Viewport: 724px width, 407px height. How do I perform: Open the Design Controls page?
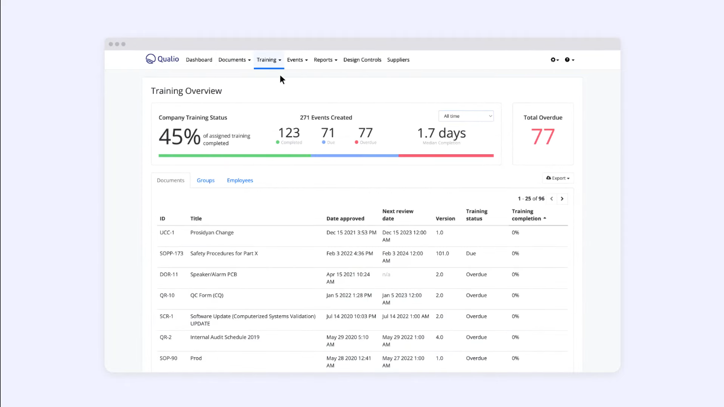362,60
